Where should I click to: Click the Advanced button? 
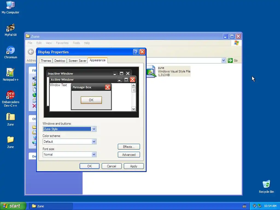pos(129,155)
